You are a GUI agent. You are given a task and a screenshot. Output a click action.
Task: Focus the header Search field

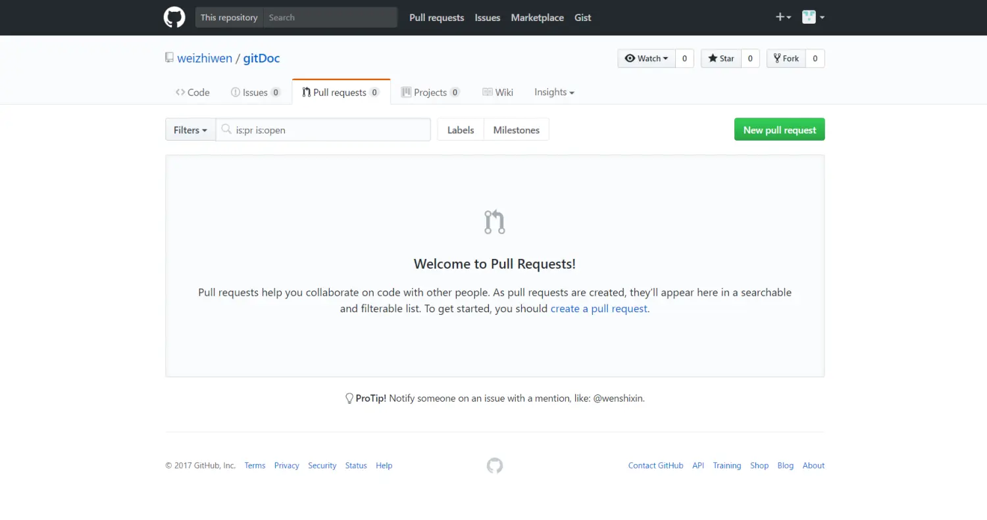330,17
